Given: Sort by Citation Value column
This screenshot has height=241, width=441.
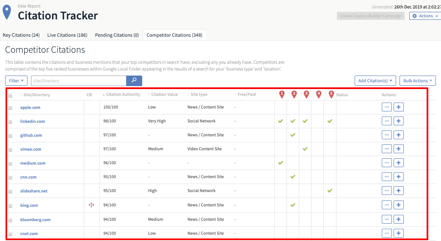Looking at the screenshot, I should (x=163, y=95).
